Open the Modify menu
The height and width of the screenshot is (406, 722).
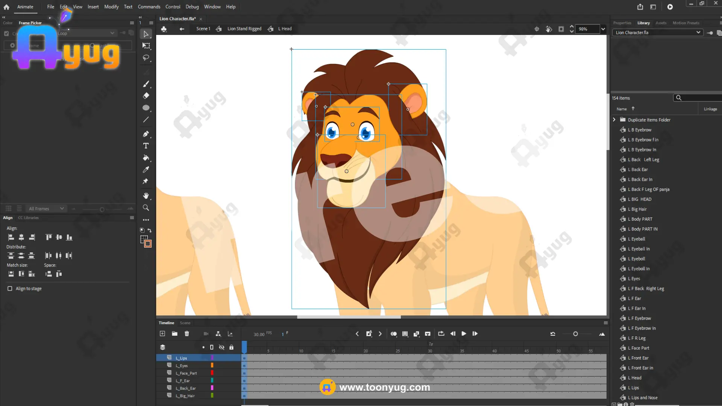(x=111, y=7)
